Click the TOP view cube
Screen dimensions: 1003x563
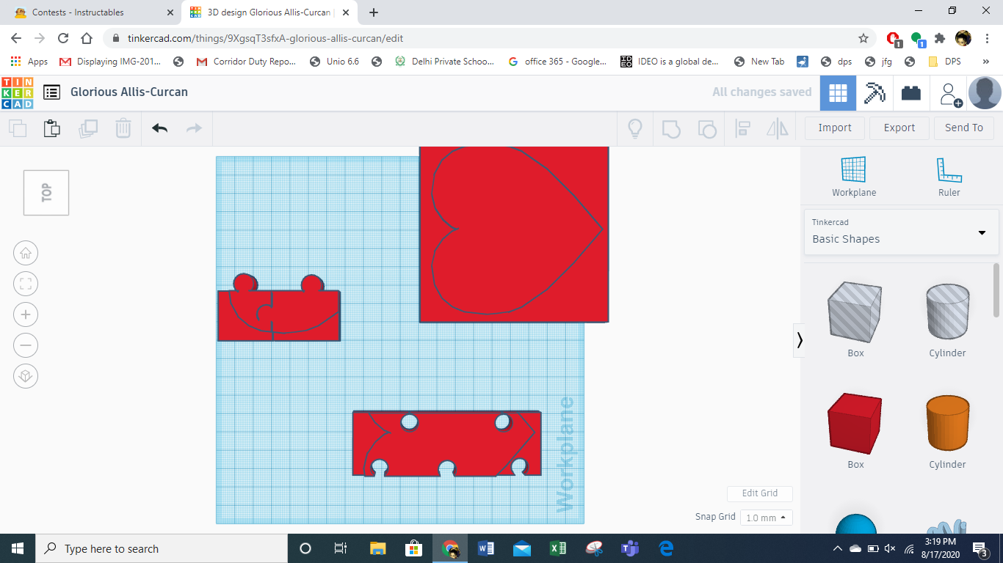pyautogui.click(x=46, y=193)
